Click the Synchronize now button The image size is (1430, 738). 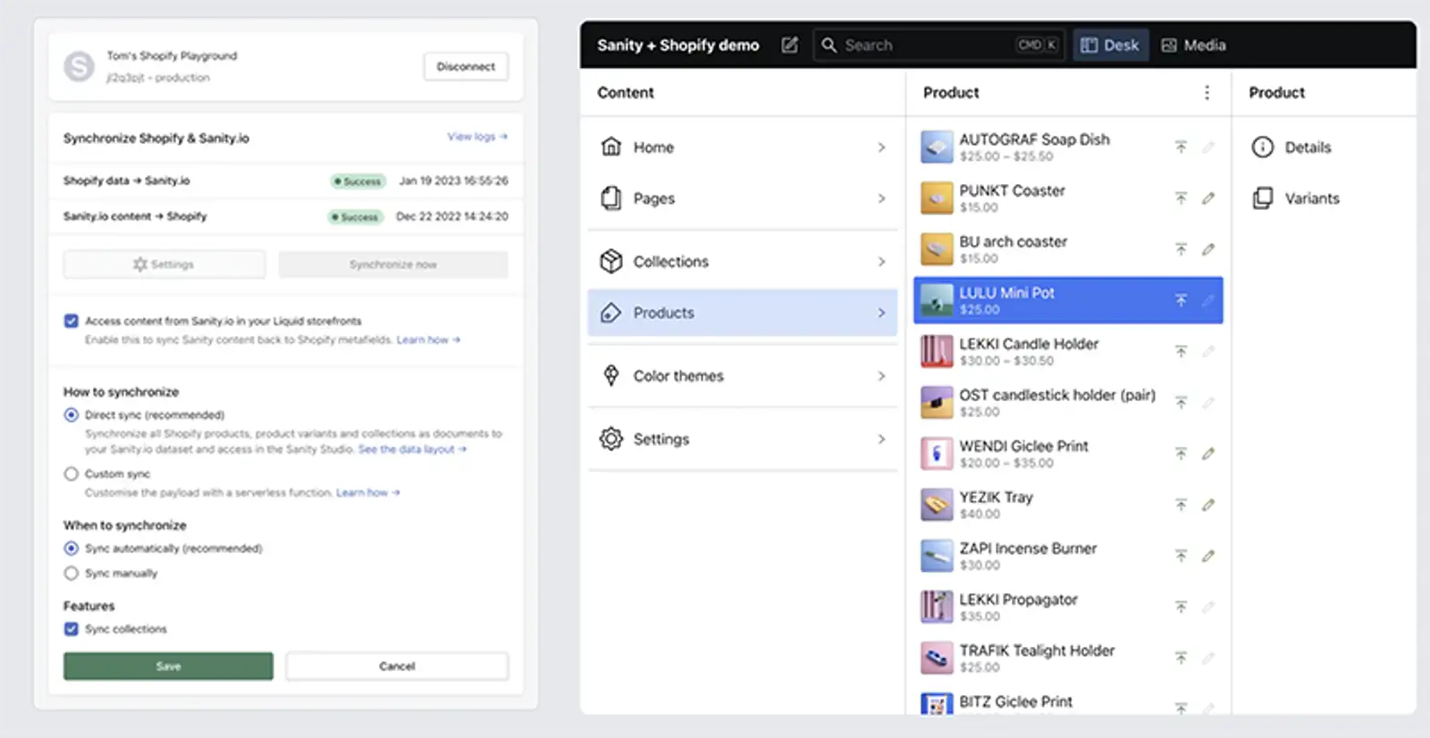tap(393, 264)
